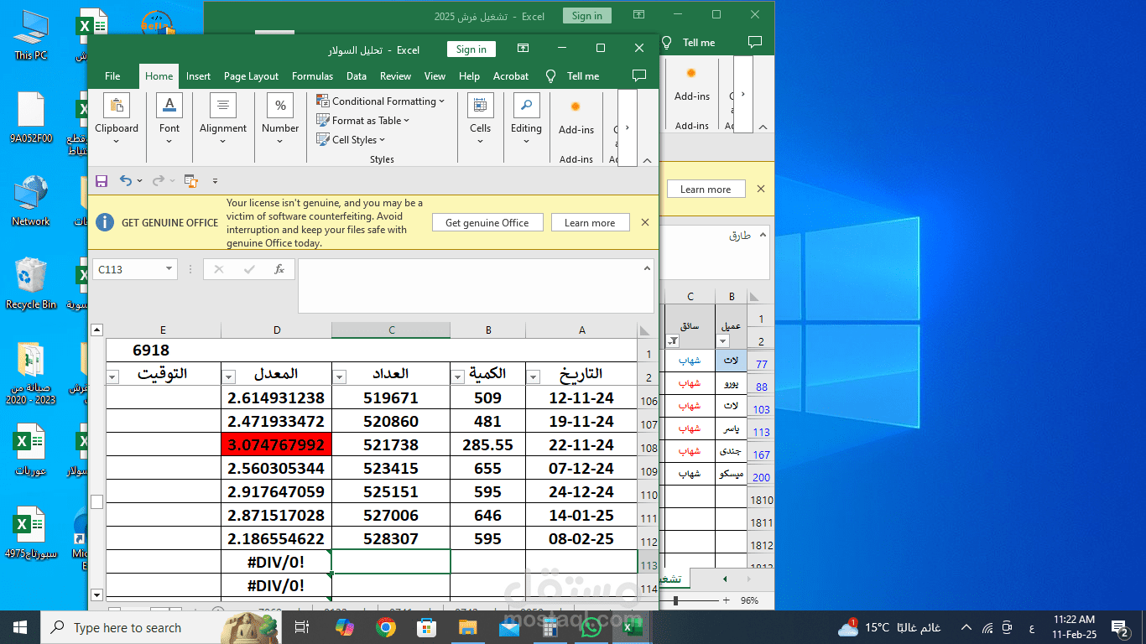
Task: Click the zoom slider in background Excel window
Action: pos(675,600)
